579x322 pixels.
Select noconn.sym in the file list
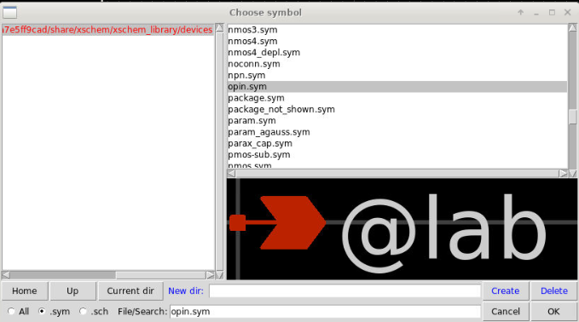click(397, 64)
